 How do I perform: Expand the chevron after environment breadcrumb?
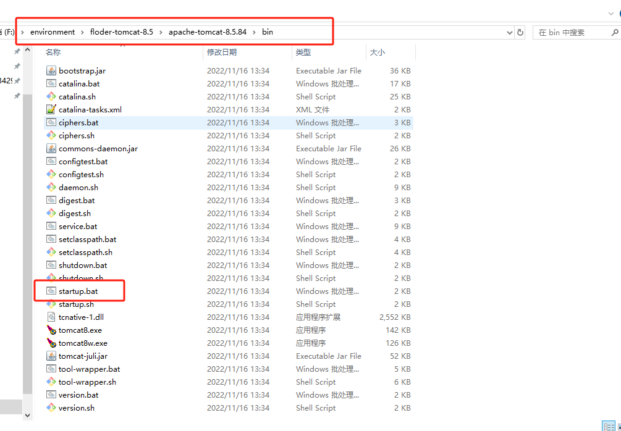coord(82,32)
